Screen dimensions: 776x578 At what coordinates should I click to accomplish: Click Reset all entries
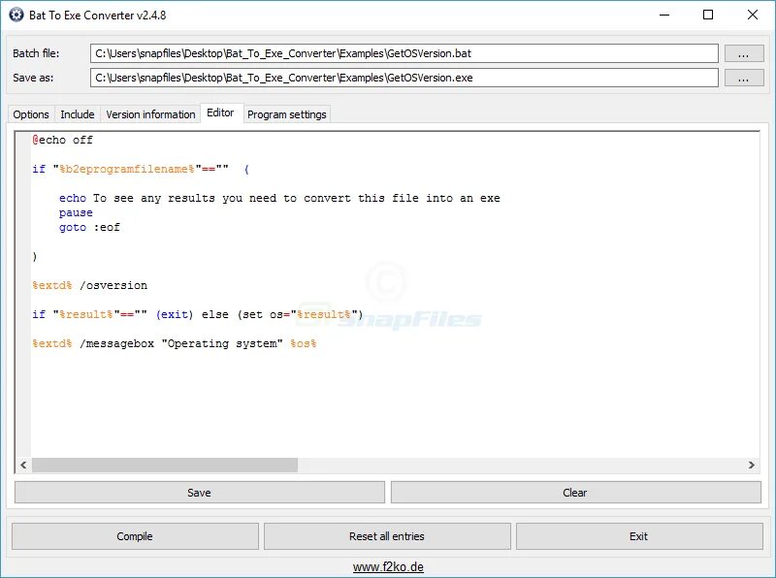(x=387, y=536)
